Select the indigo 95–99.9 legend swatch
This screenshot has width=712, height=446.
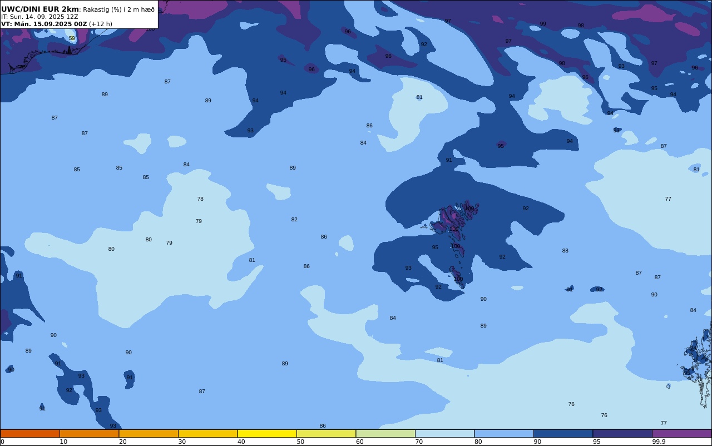coord(622,433)
